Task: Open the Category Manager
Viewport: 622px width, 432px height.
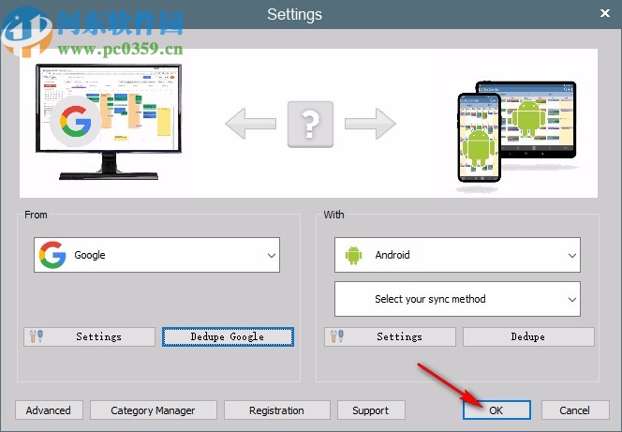Action: click(153, 410)
